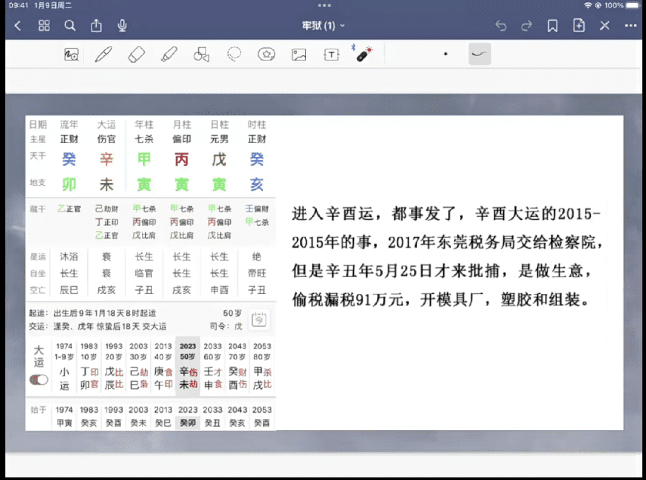Select the Pen tool
The height and width of the screenshot is (480, 646).
tap(103, 55)
